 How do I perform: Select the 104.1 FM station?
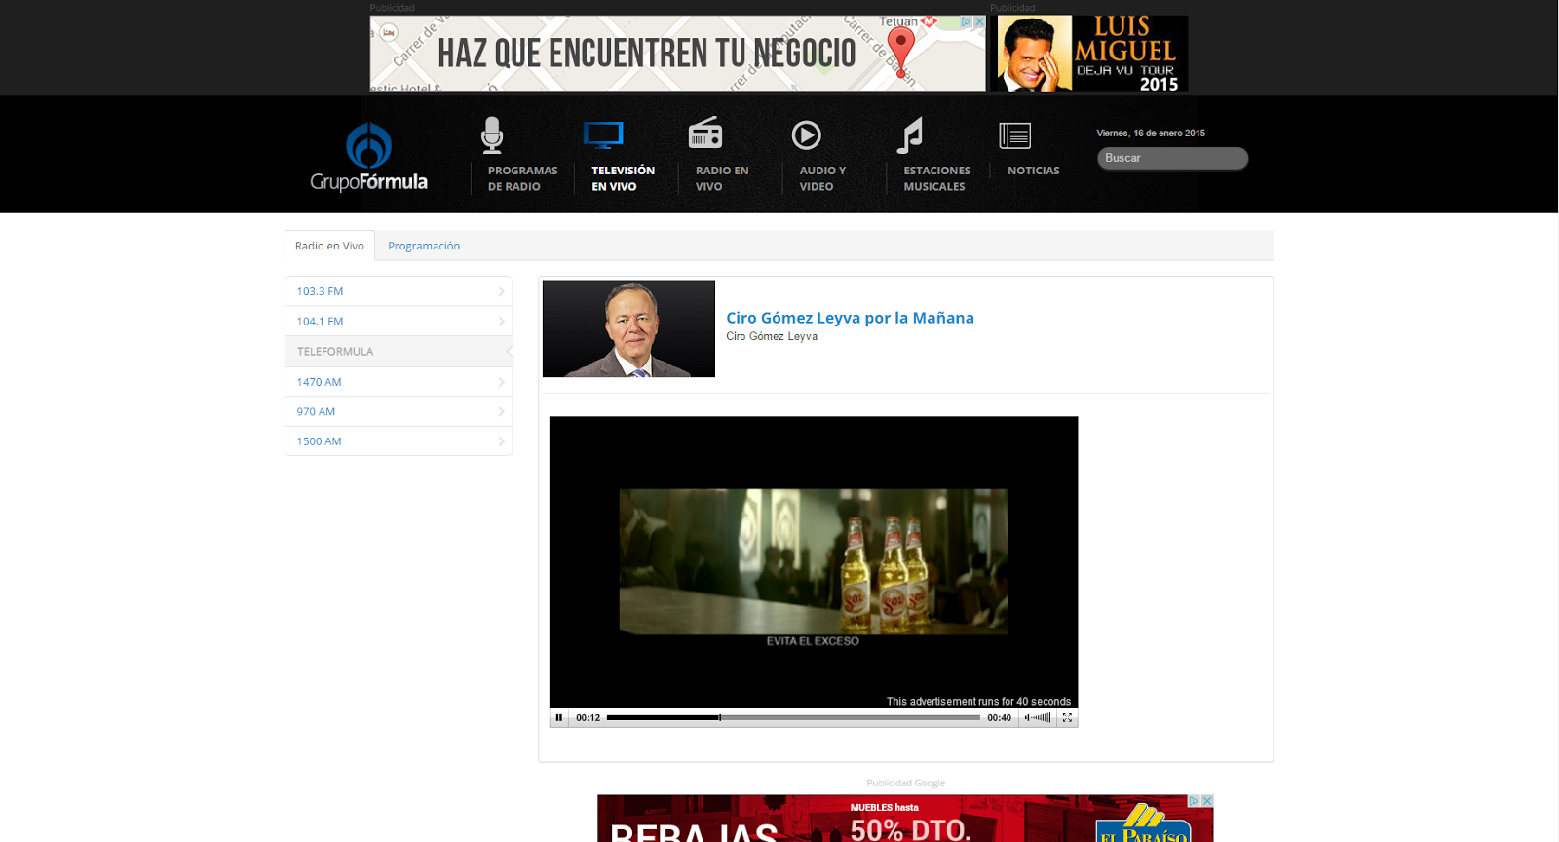399,322
